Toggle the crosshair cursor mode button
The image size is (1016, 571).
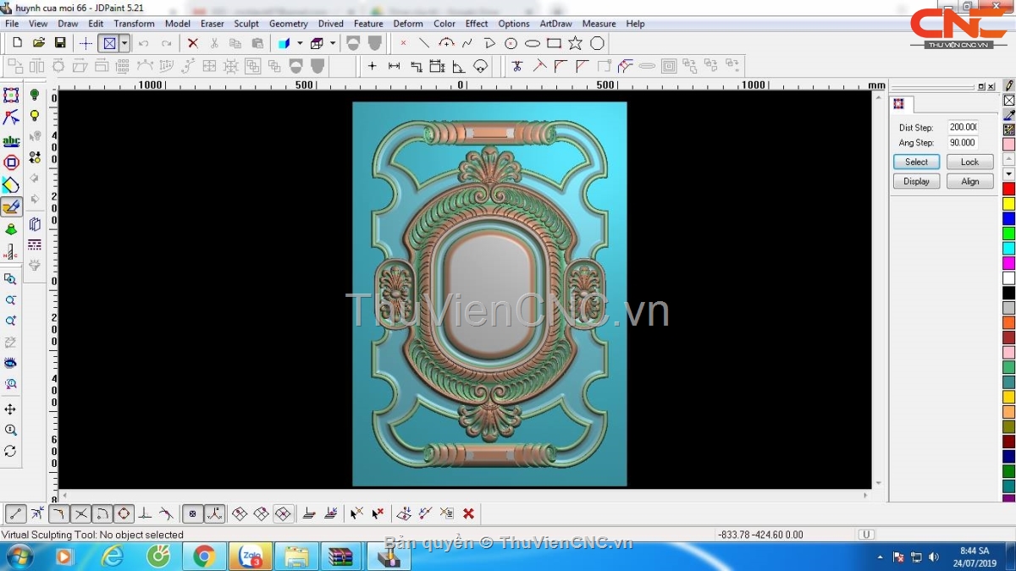click(86, 43)
